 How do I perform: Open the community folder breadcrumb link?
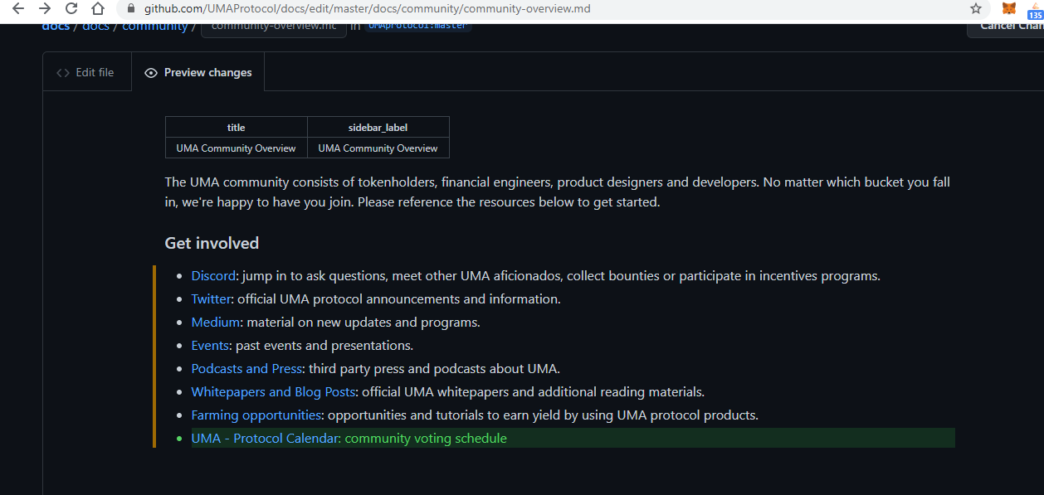[155, 27]
